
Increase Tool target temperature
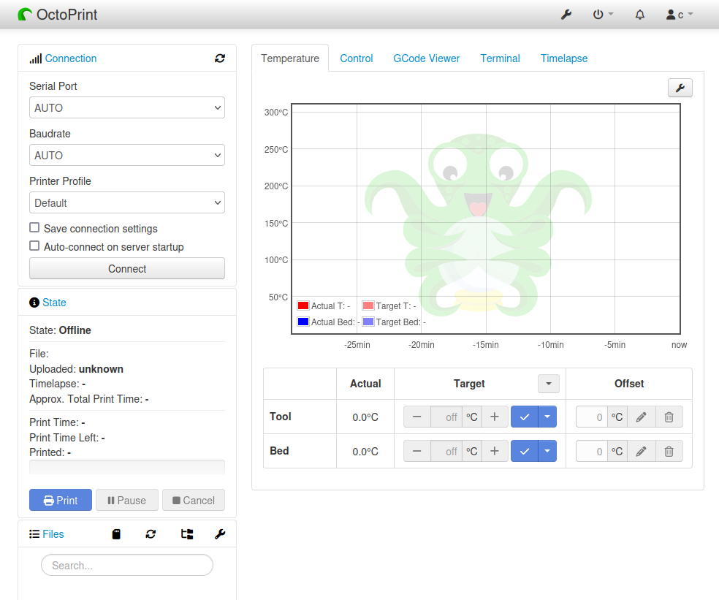point(494,417)
